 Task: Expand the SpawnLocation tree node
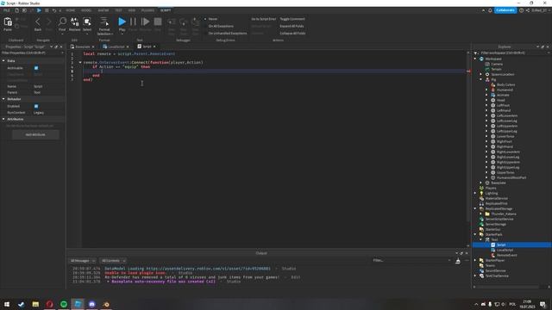[481, 75]
